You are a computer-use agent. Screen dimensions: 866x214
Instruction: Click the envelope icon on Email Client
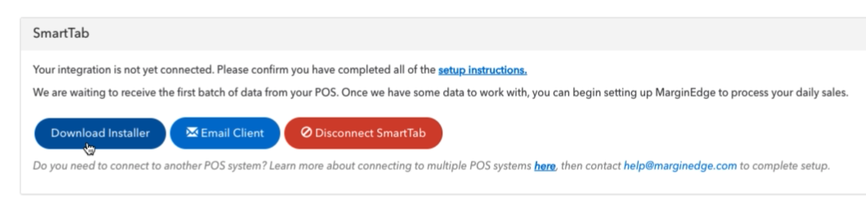tap(192, 133)
